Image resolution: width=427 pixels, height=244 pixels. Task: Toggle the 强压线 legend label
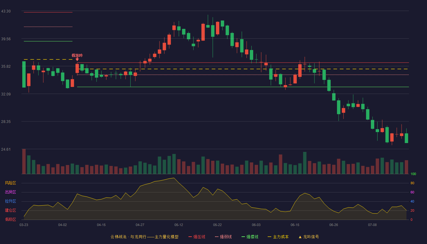pyautogui.click(x=199, y=237)
